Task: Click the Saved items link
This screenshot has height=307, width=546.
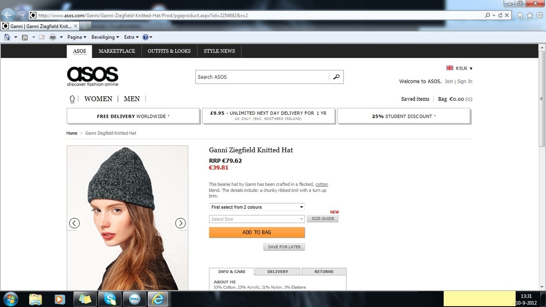Action: tap(415, 99)
